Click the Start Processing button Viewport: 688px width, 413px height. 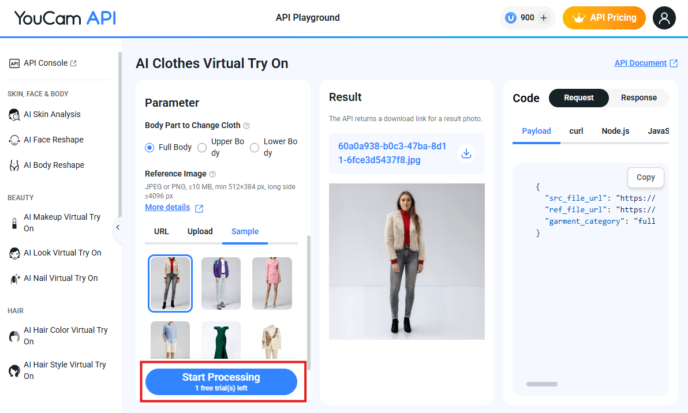[221, 381]
